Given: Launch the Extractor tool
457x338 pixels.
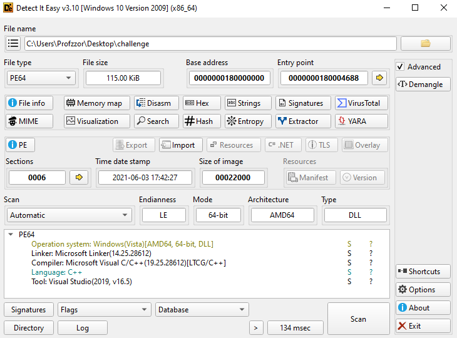Looking at the screenshot, I should tap(303, 121).
